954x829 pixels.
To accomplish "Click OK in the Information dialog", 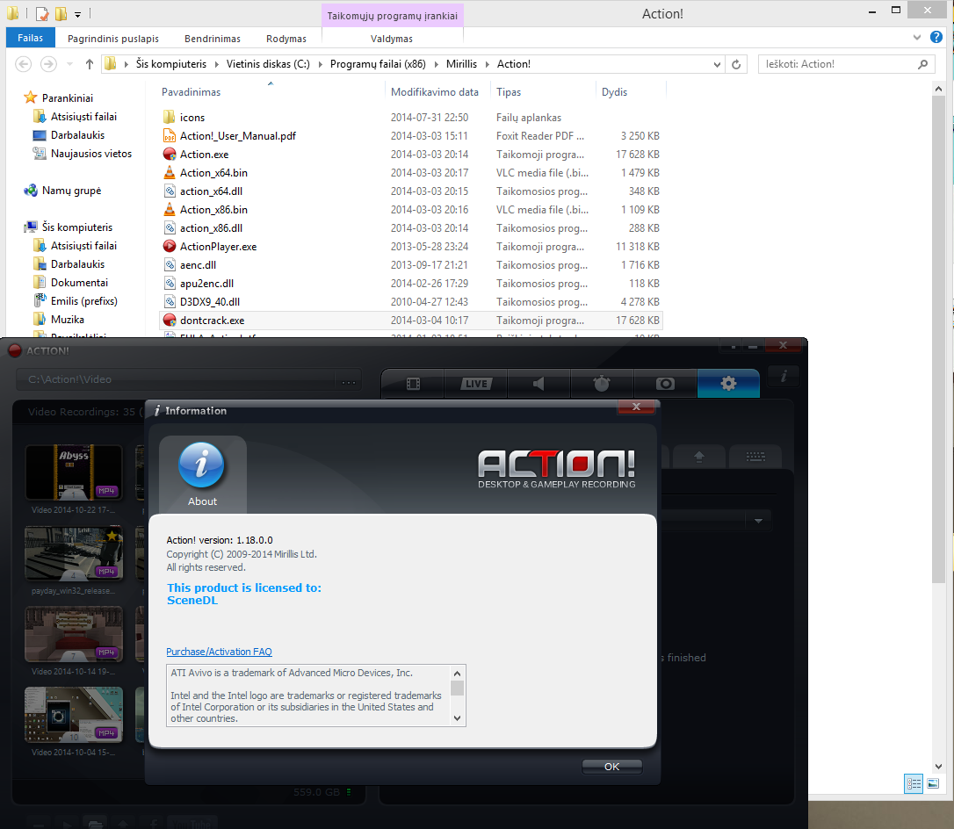I will pyautogui.click(x=612, y=767).
